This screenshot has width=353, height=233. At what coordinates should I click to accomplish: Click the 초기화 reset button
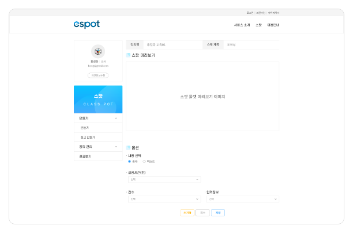(x=187, y=212)
